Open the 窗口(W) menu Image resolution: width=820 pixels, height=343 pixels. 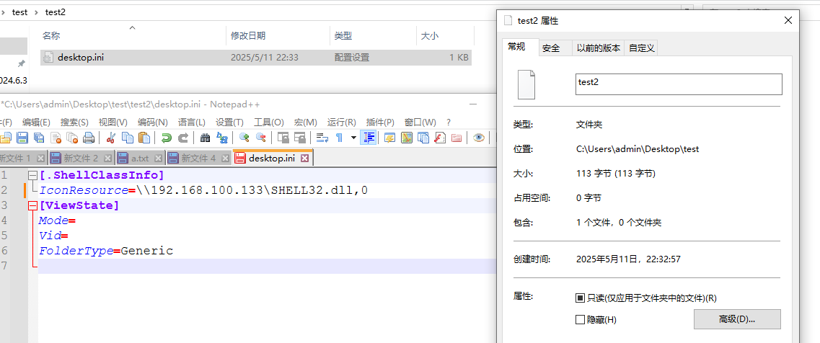tap(420, 122)
